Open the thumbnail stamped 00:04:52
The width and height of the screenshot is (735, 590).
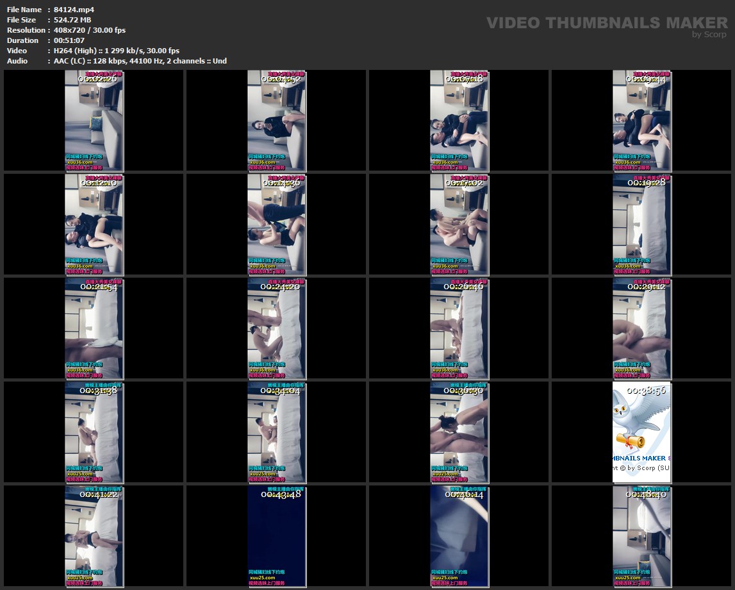[277, 121]
